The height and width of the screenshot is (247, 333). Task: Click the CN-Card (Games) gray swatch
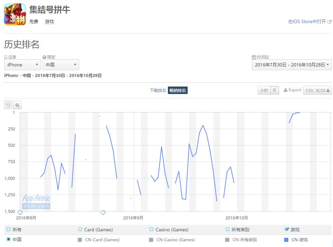coord(80,240)
